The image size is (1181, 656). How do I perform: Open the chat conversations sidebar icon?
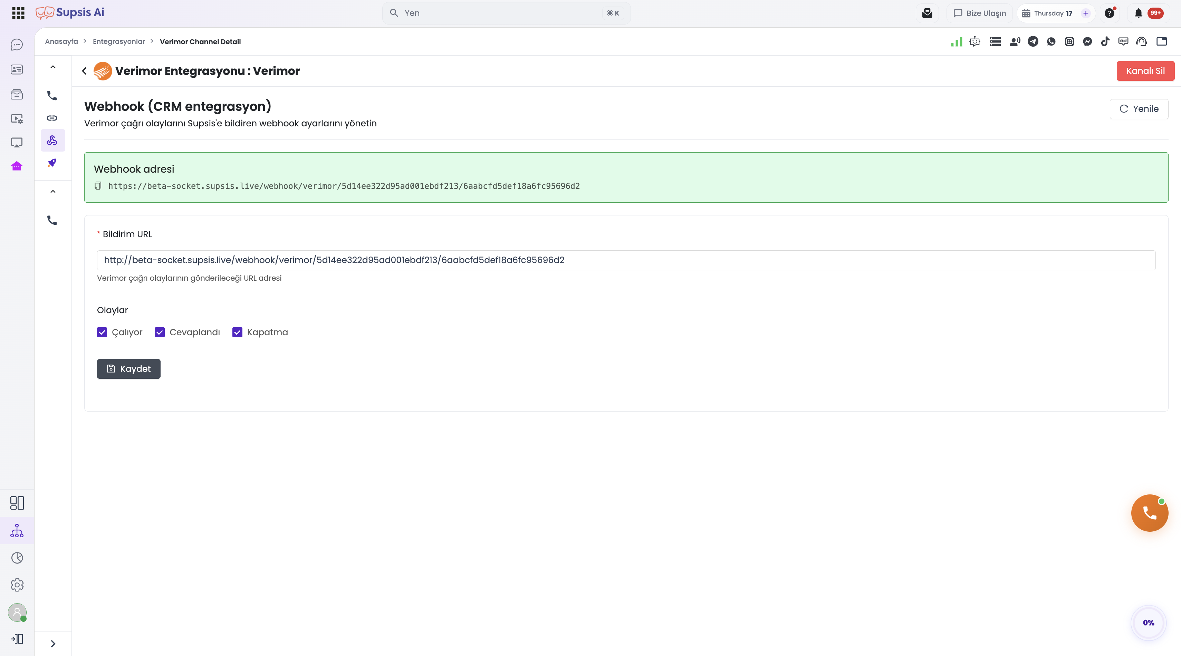(17, 45)
